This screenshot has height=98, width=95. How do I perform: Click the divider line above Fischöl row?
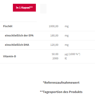(x=18, y=22)
